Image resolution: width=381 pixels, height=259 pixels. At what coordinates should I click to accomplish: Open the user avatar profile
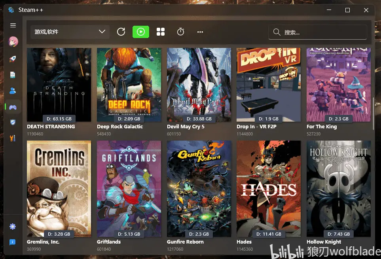pyautogui.click(x=13, y=42)
